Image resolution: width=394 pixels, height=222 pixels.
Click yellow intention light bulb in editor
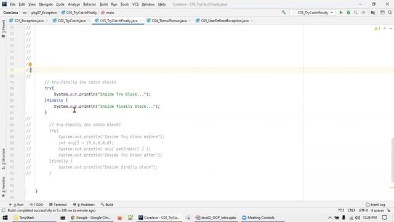(30, 64)
